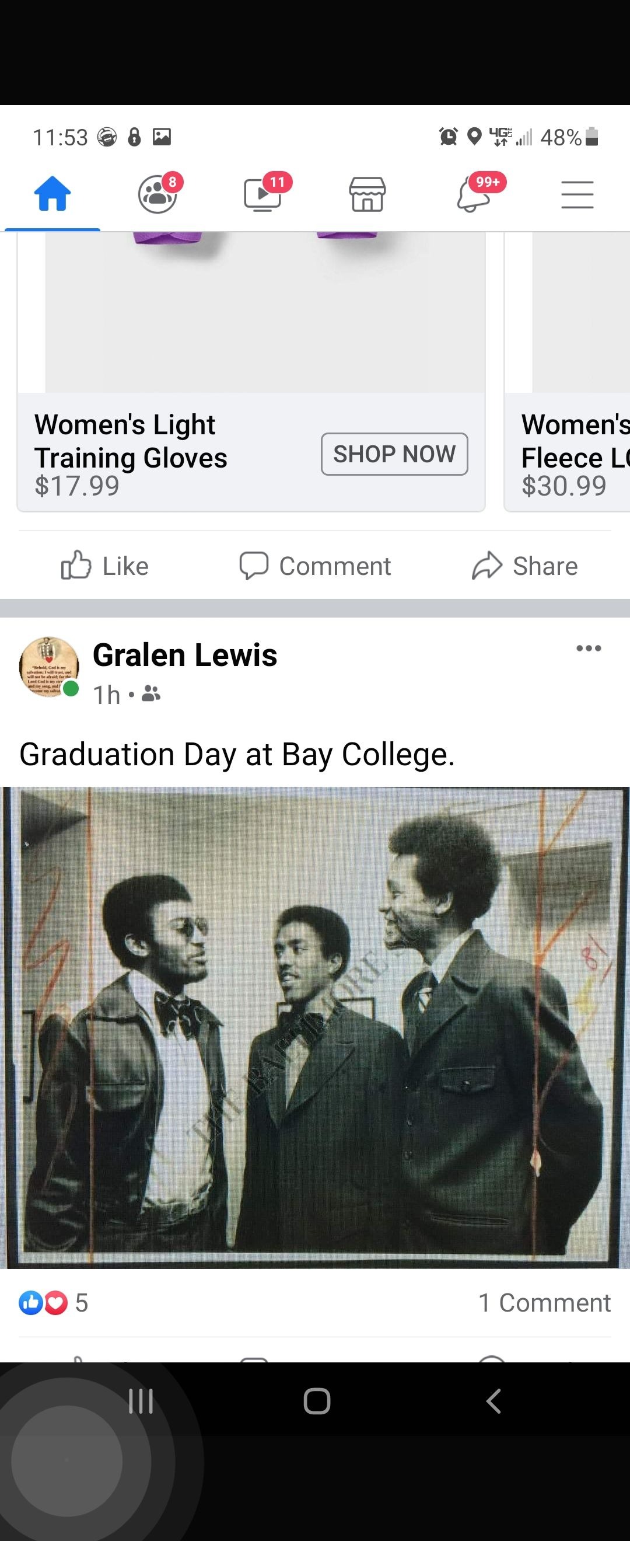Tap the Android recent apps button
This screenshot has width=630, height=1541.
pyautogui.click(x=141, y=1401)
